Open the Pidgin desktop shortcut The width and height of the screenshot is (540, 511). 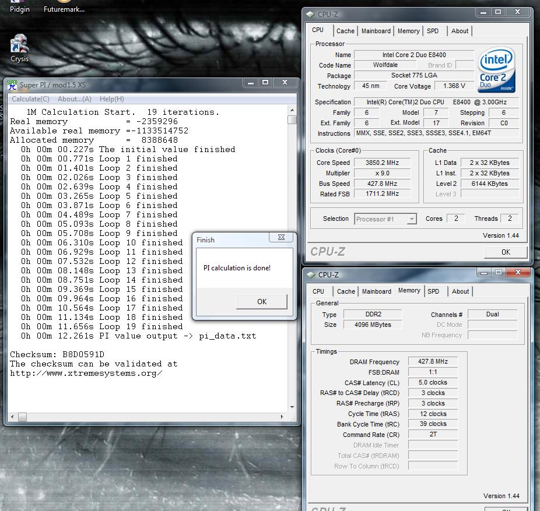tap(20, 7)
